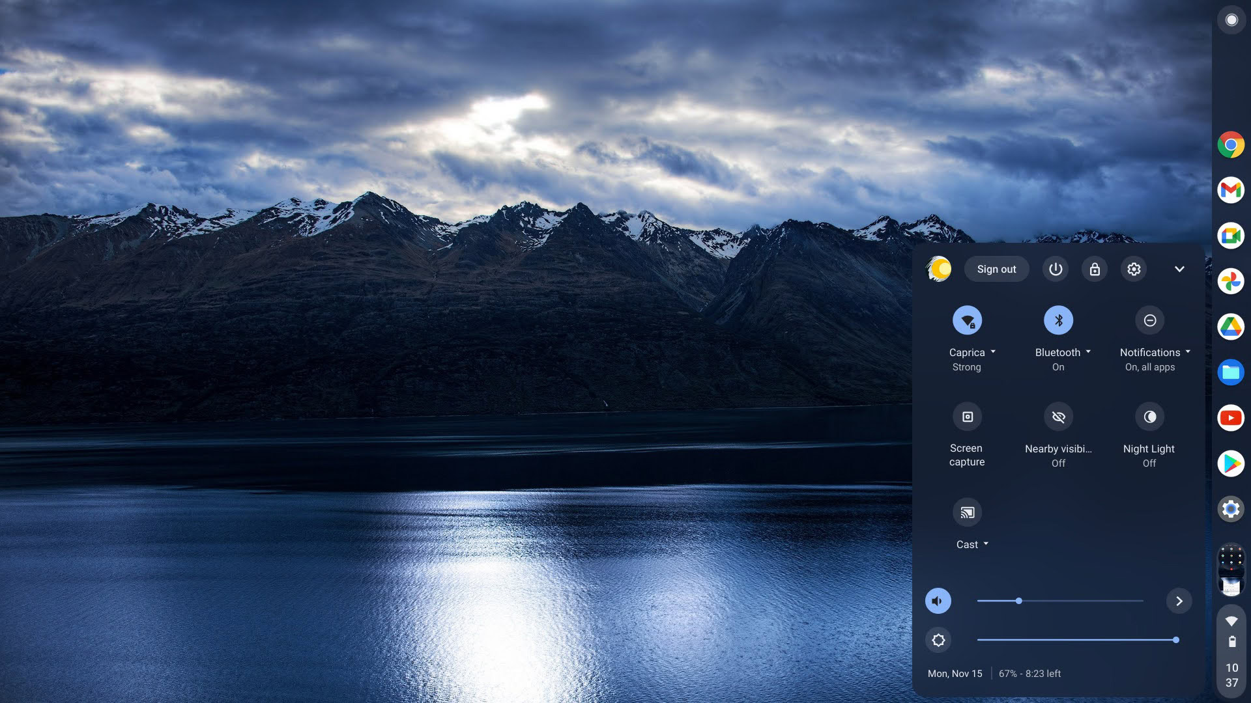Click the power button icon
1251x703 pixels.
(x=1056, y=269)
